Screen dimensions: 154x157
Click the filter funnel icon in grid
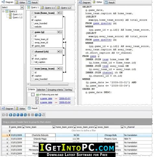(x=9, y=131)
